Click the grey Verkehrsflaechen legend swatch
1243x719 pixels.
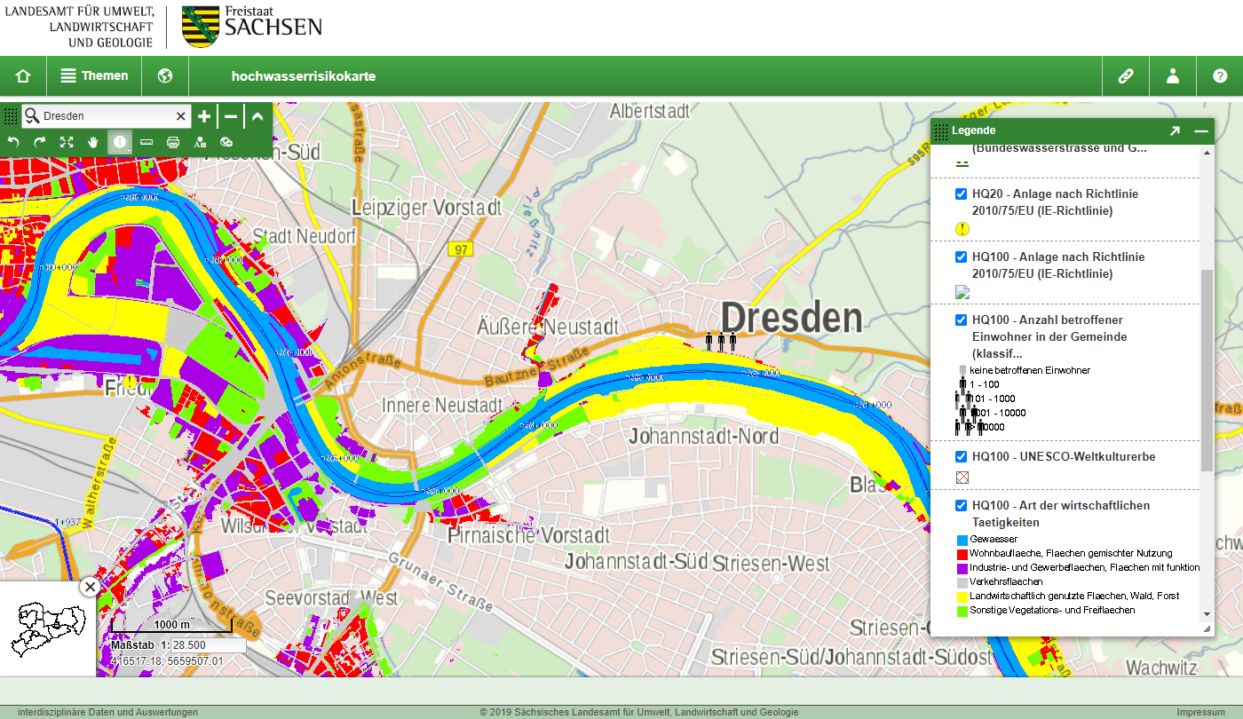(962, 582)
